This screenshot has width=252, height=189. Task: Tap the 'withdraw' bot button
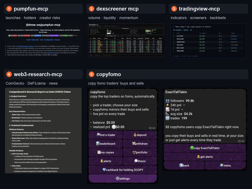140,143
